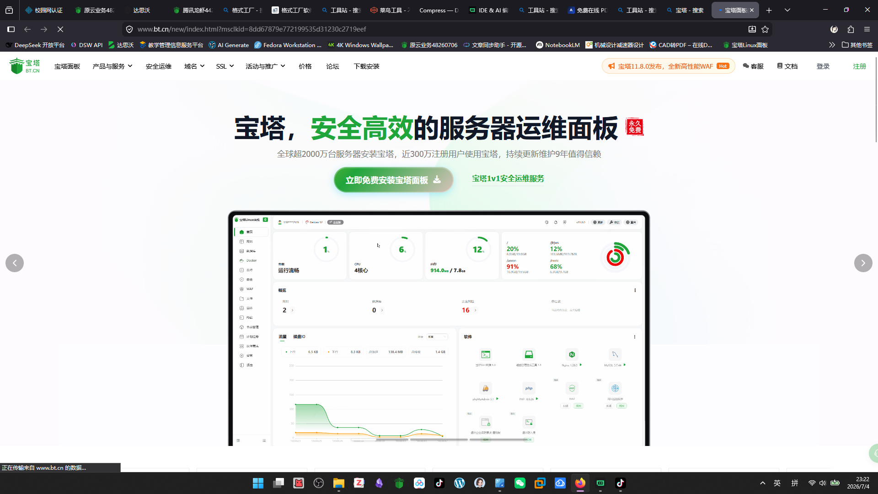Click the site security shield icon
Screen dimensions: 878x494
pyautogui.click(x=129, y=29)
